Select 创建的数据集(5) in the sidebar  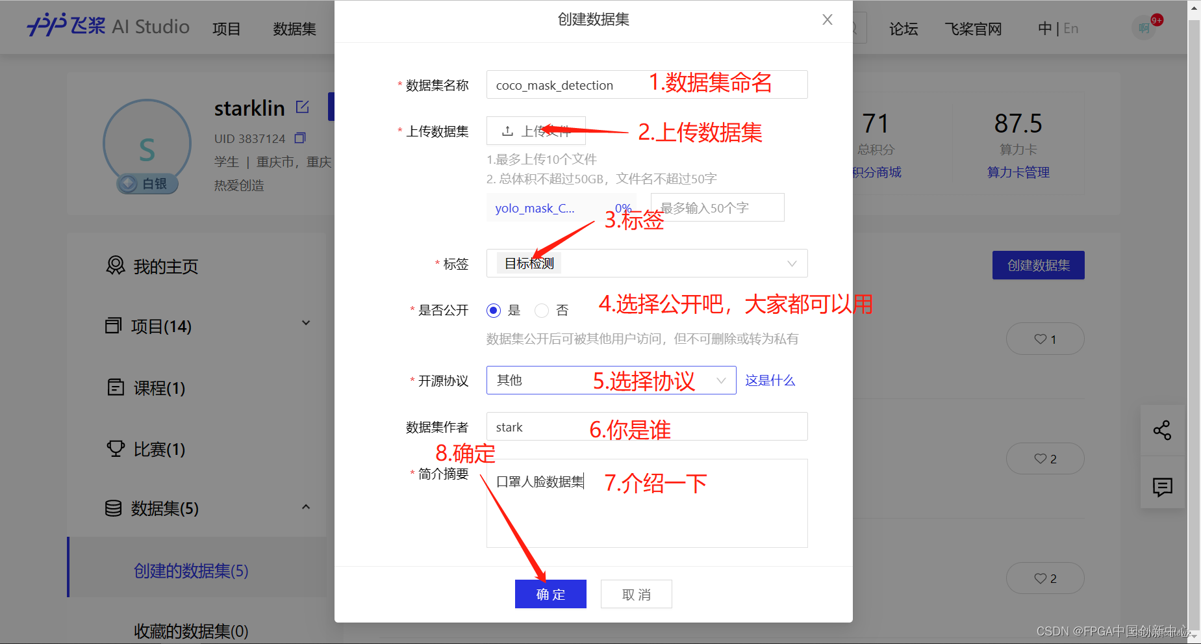191,571
